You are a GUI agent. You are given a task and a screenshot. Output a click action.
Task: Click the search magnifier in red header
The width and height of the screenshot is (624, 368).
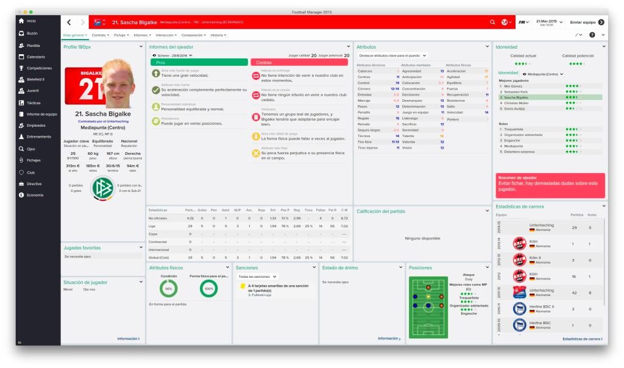coord(492,23)
